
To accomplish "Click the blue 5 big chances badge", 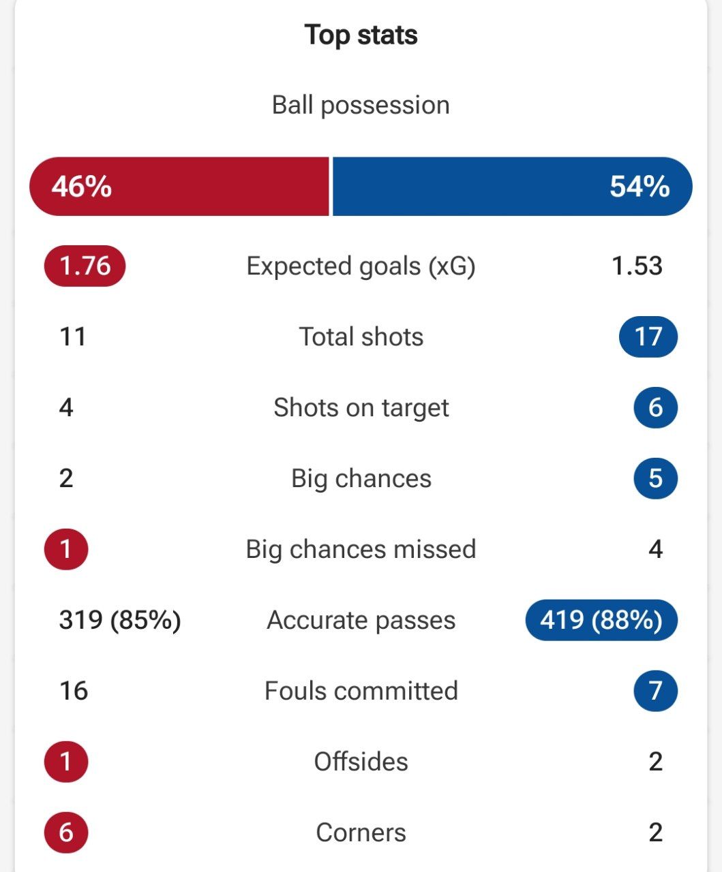I will click(655, 478).
